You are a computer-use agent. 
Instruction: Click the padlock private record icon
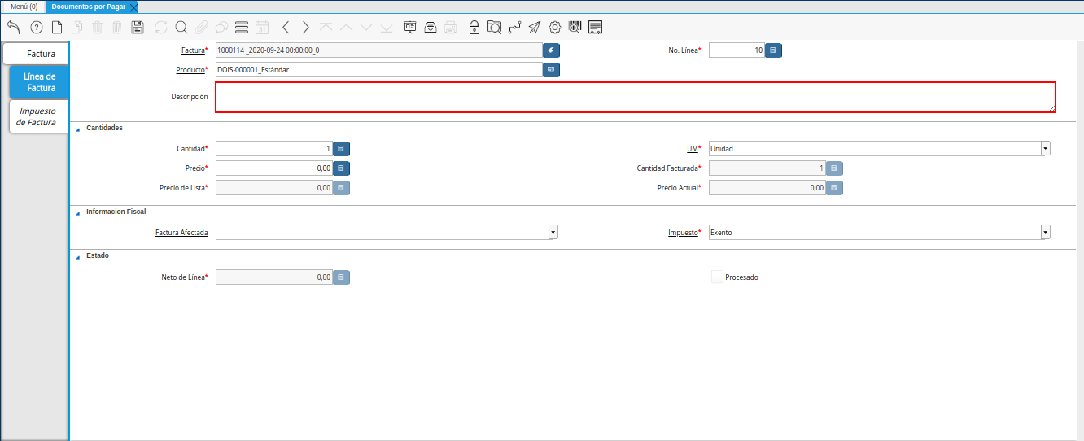[474, 27]
